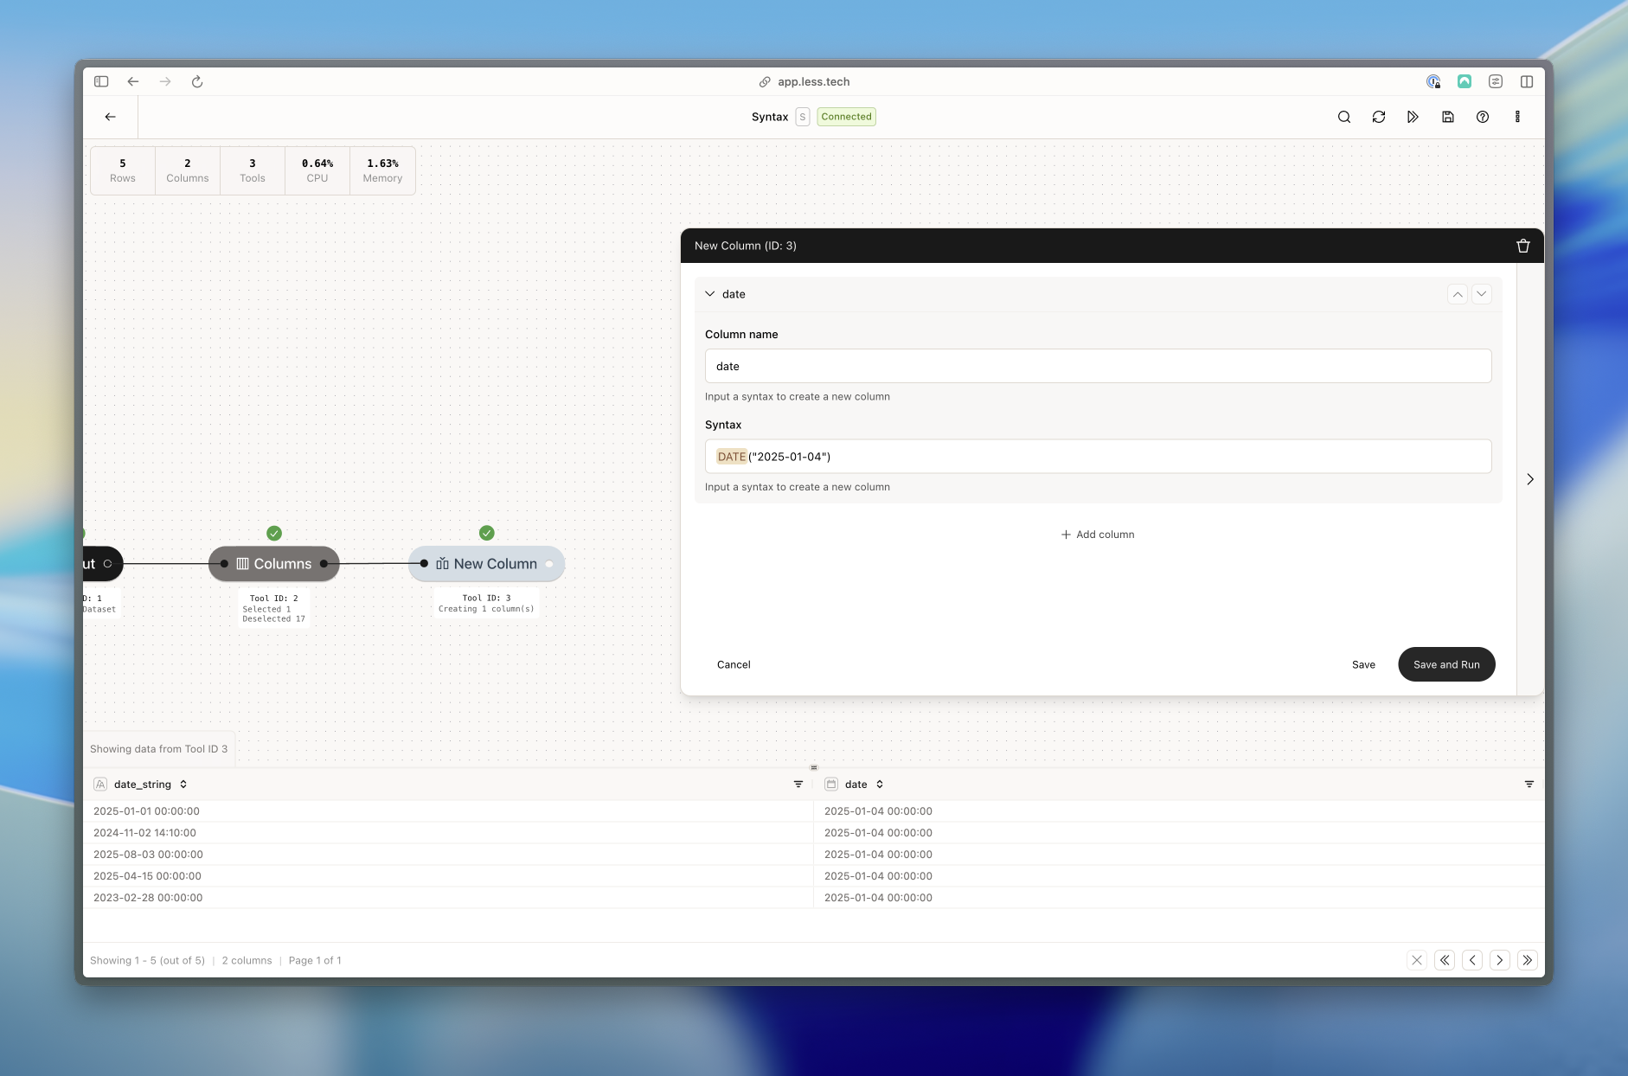Screen dimensions: 1628x1076
Task: Click the Columns stat tile
Action: coord(188,170)
